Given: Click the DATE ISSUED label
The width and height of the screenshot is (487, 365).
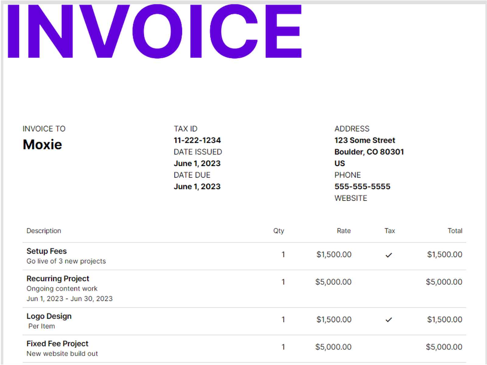Looking at the screenshot, I should (198, 152).
